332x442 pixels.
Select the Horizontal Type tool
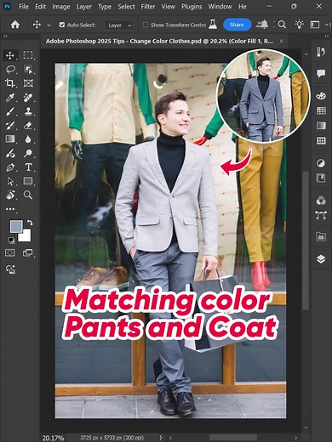28,167
